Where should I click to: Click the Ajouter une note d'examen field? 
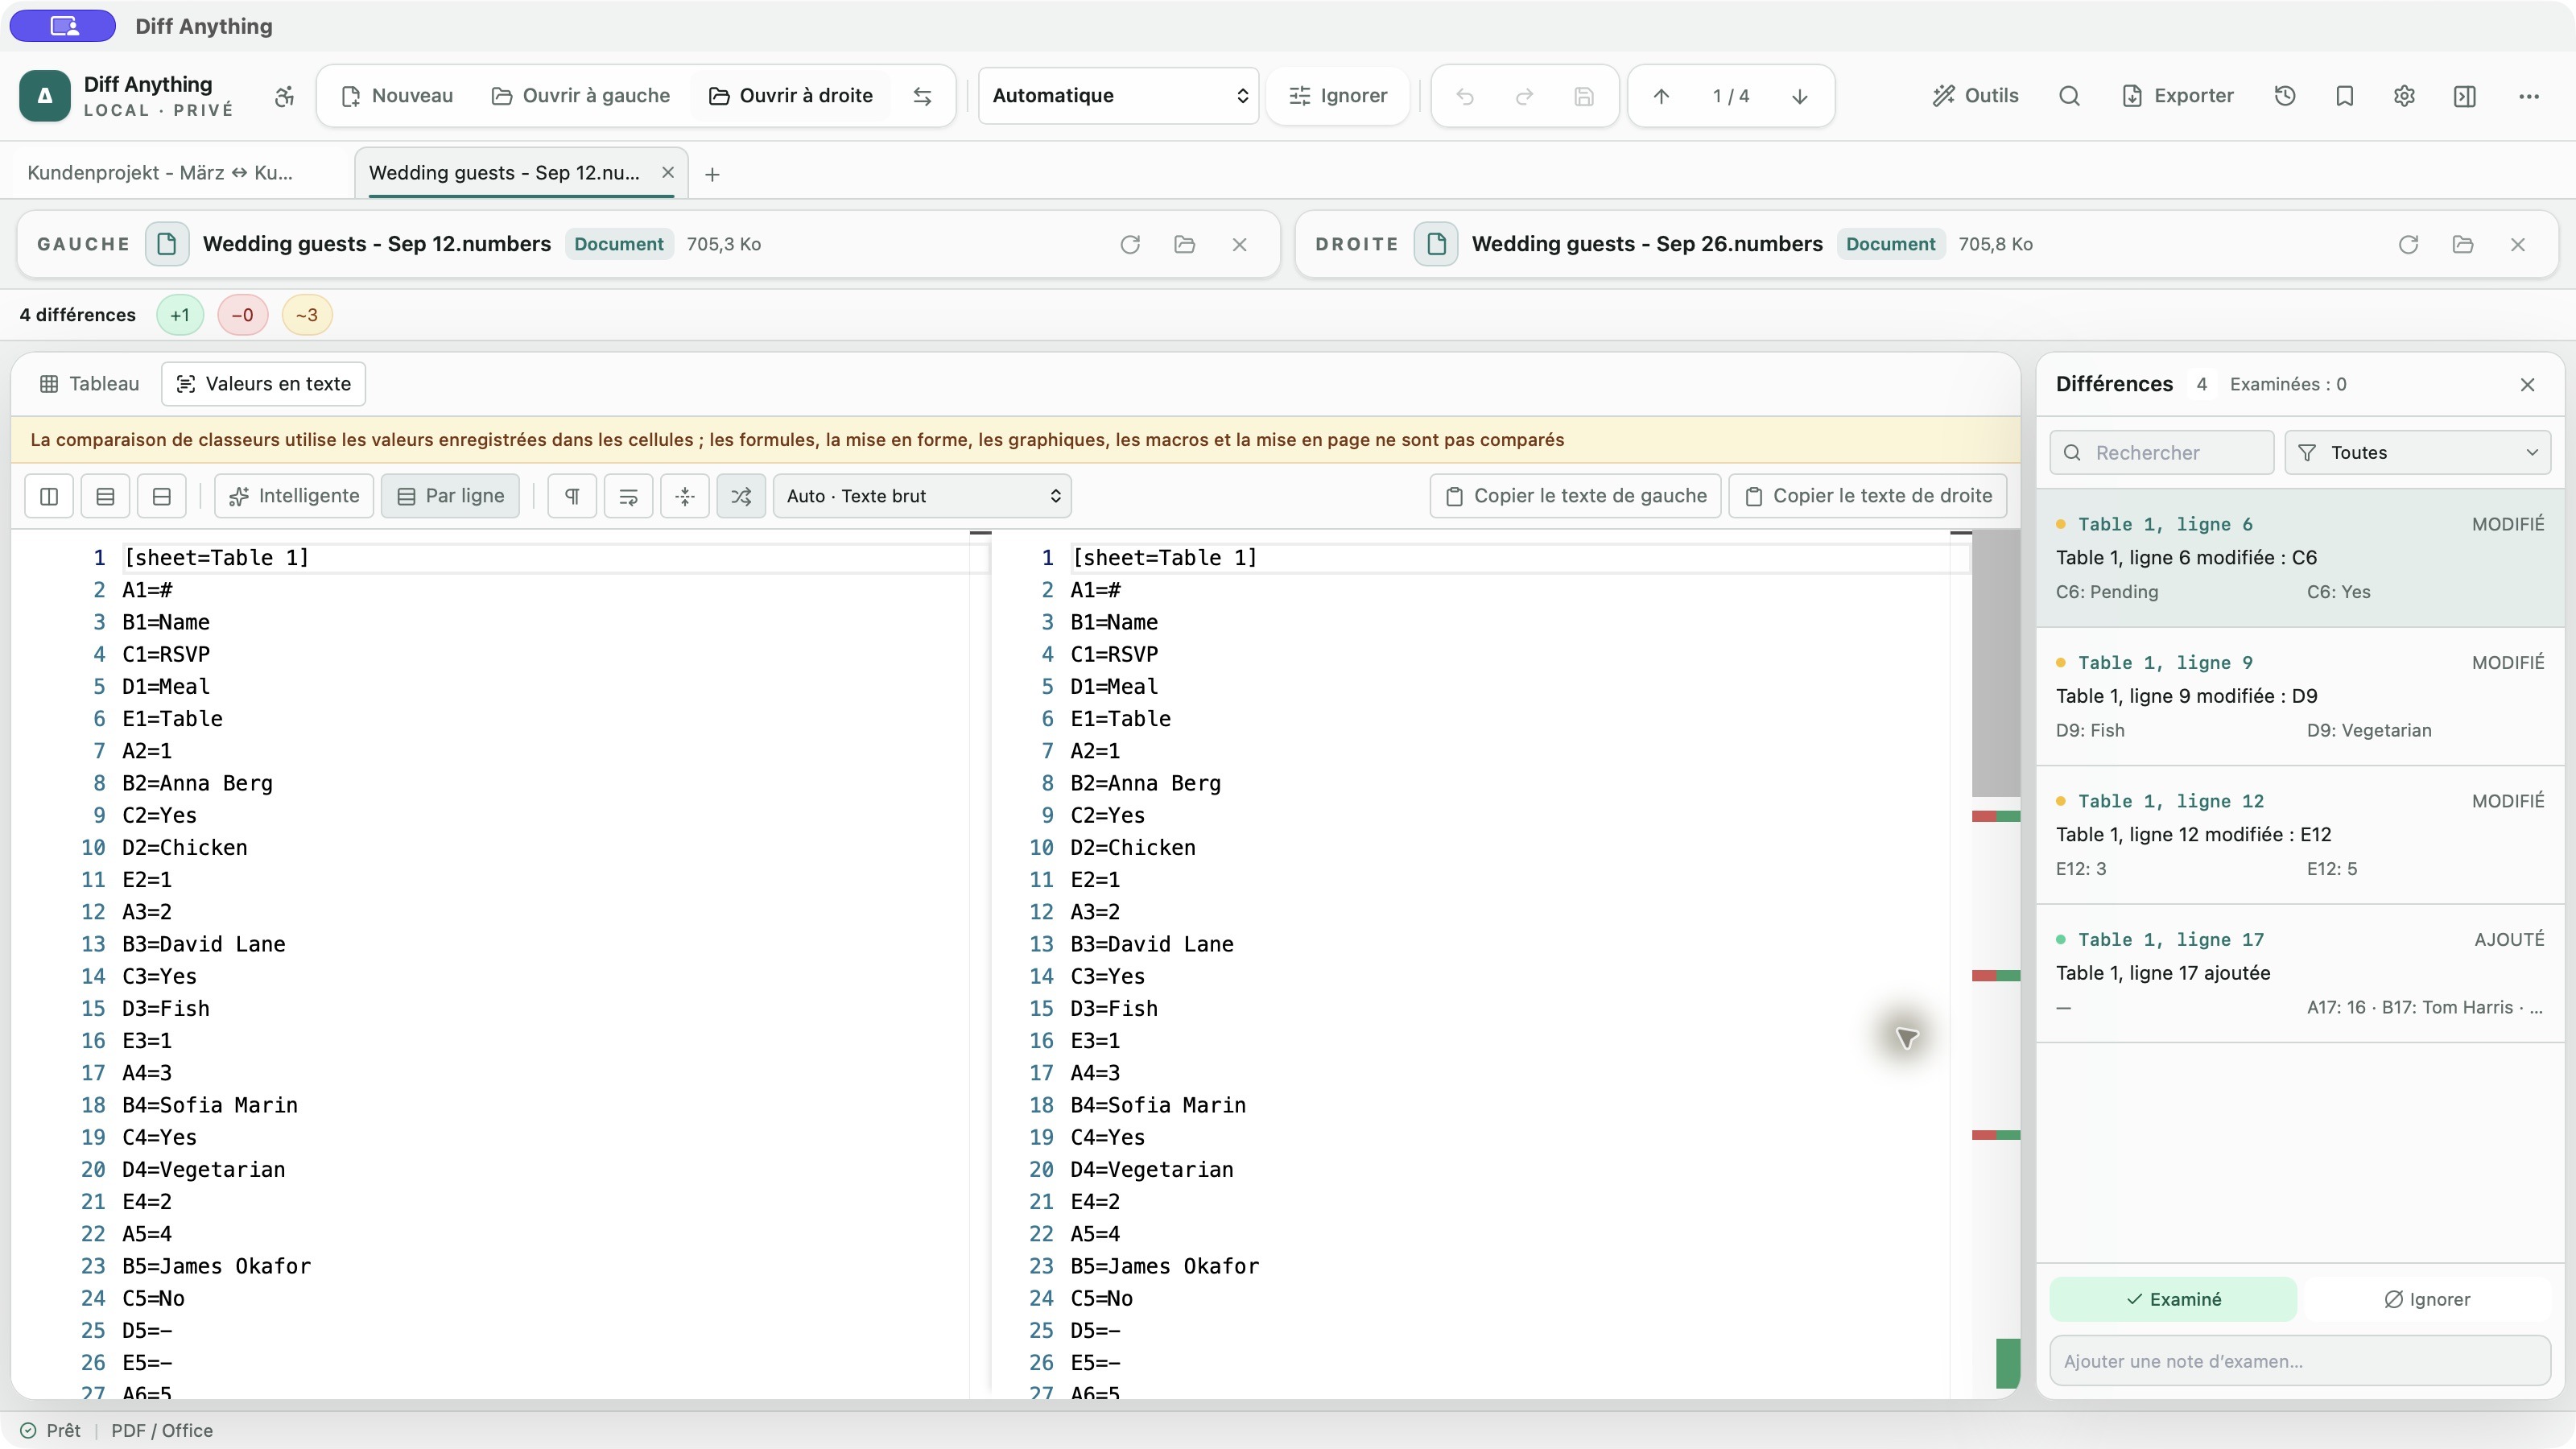coord(2300,1361)
